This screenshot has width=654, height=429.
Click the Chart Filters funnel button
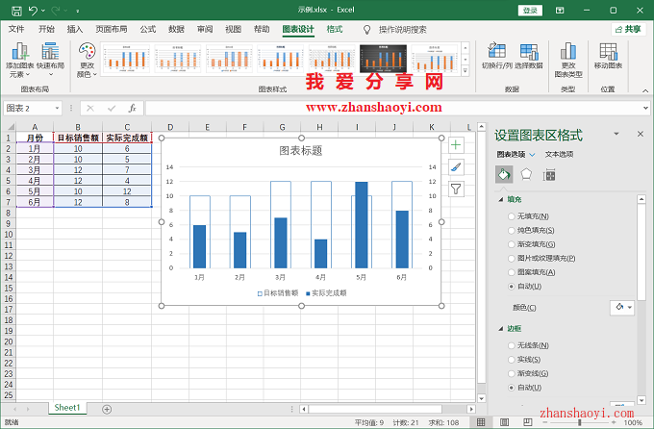click(x=456, y=189)
